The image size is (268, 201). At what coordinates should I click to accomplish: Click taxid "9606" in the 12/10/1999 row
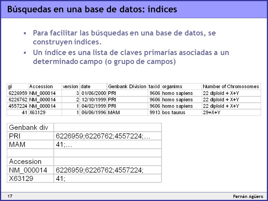[155, 100]
